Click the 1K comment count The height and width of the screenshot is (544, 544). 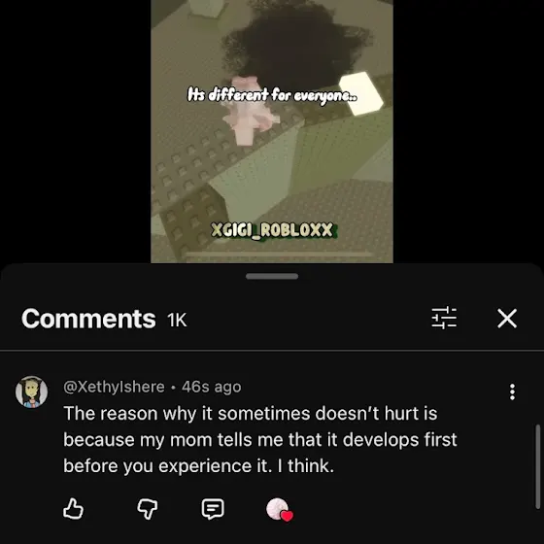(177, 320)
